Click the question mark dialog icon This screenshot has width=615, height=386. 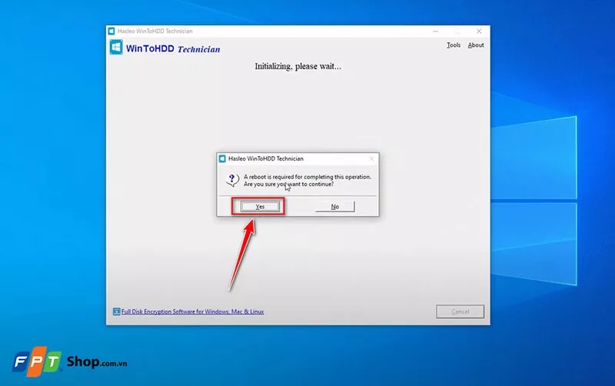pyautogui.click(x=232, y=180)
